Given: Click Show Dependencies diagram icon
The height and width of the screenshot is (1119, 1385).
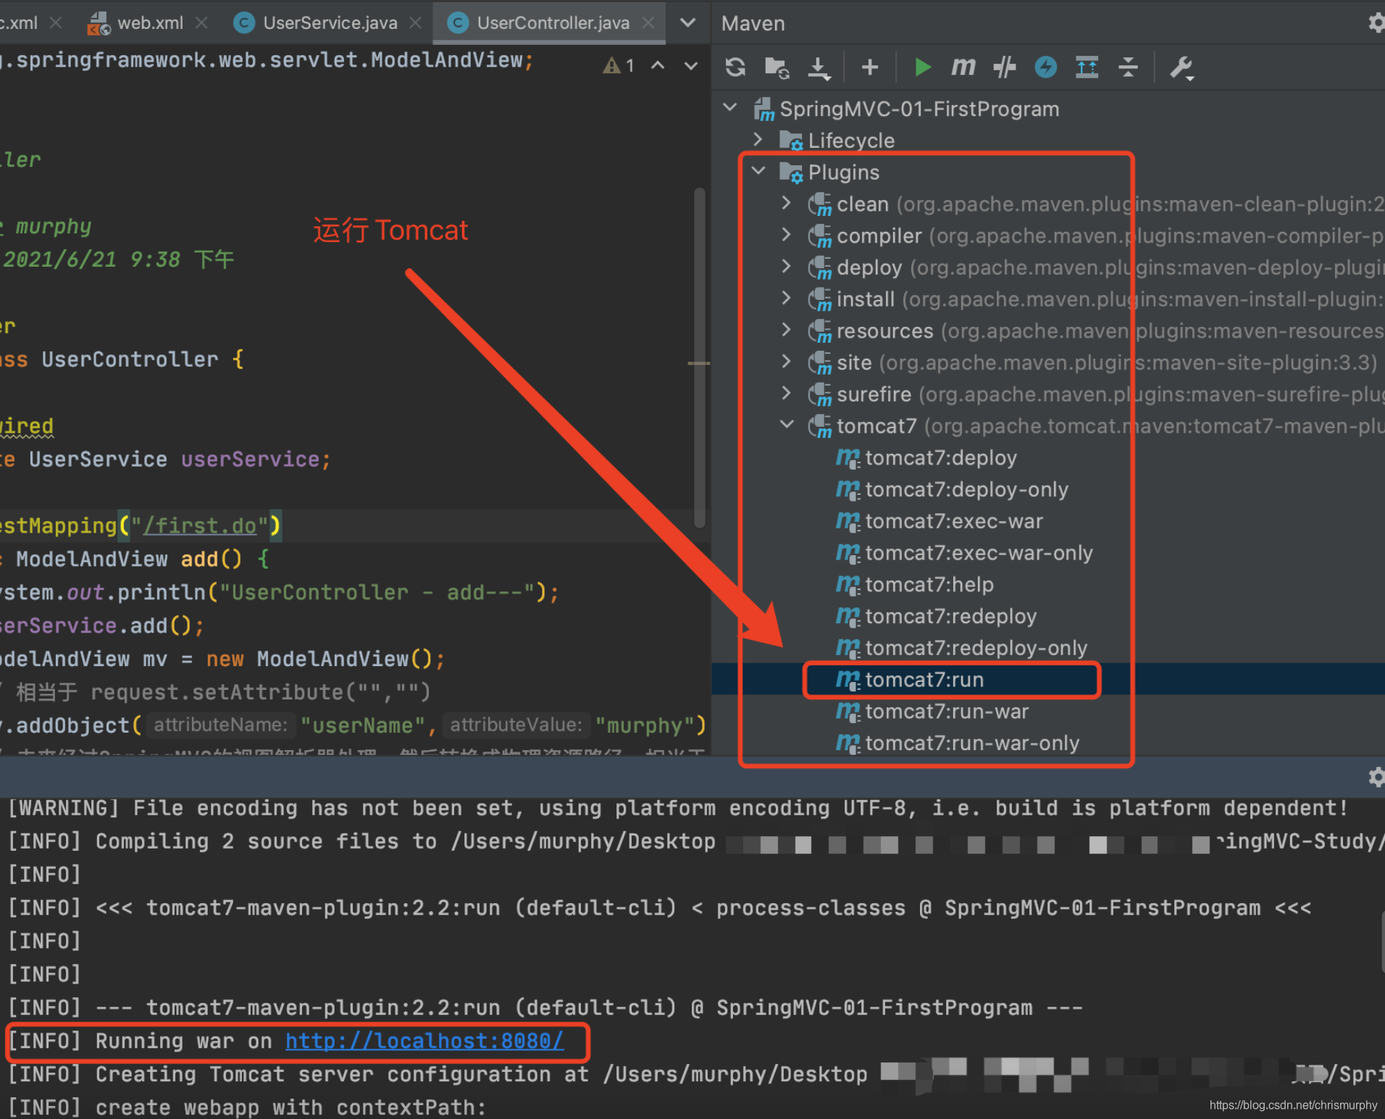Looking at the screenshot, I should (1087, 67).
